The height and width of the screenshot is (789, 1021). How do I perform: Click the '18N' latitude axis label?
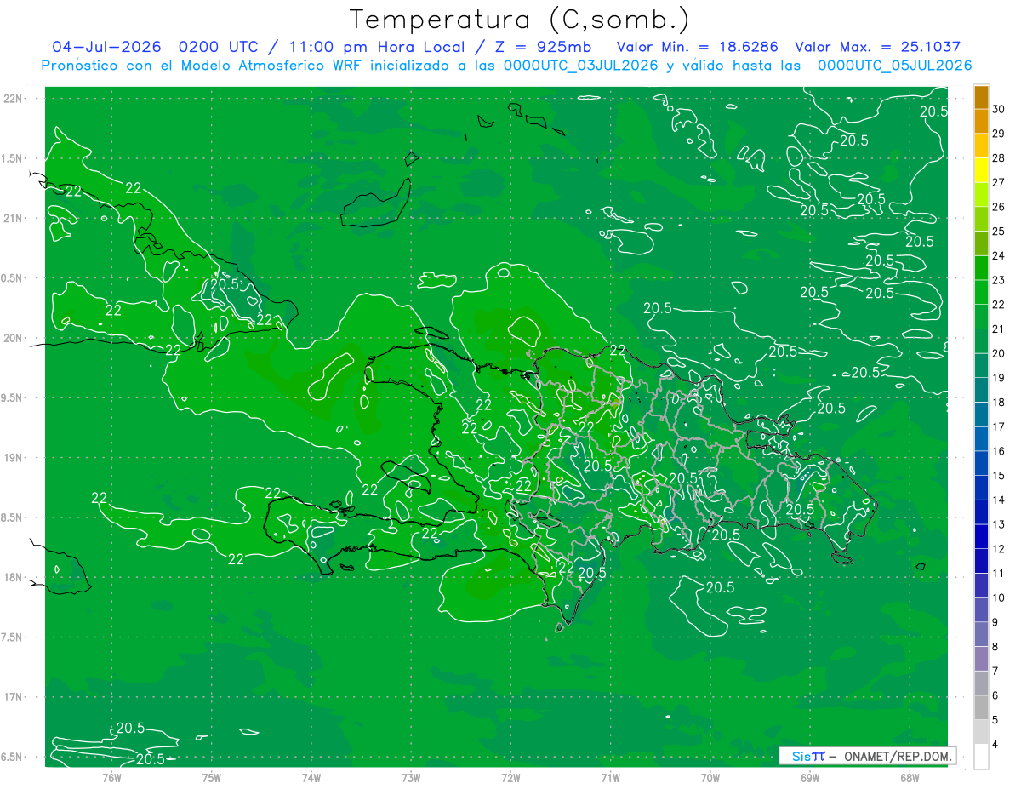coord(13,577)
